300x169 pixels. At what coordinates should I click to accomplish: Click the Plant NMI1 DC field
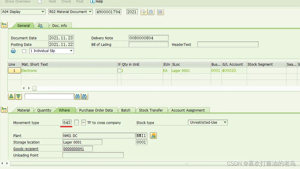pos(99,136)
